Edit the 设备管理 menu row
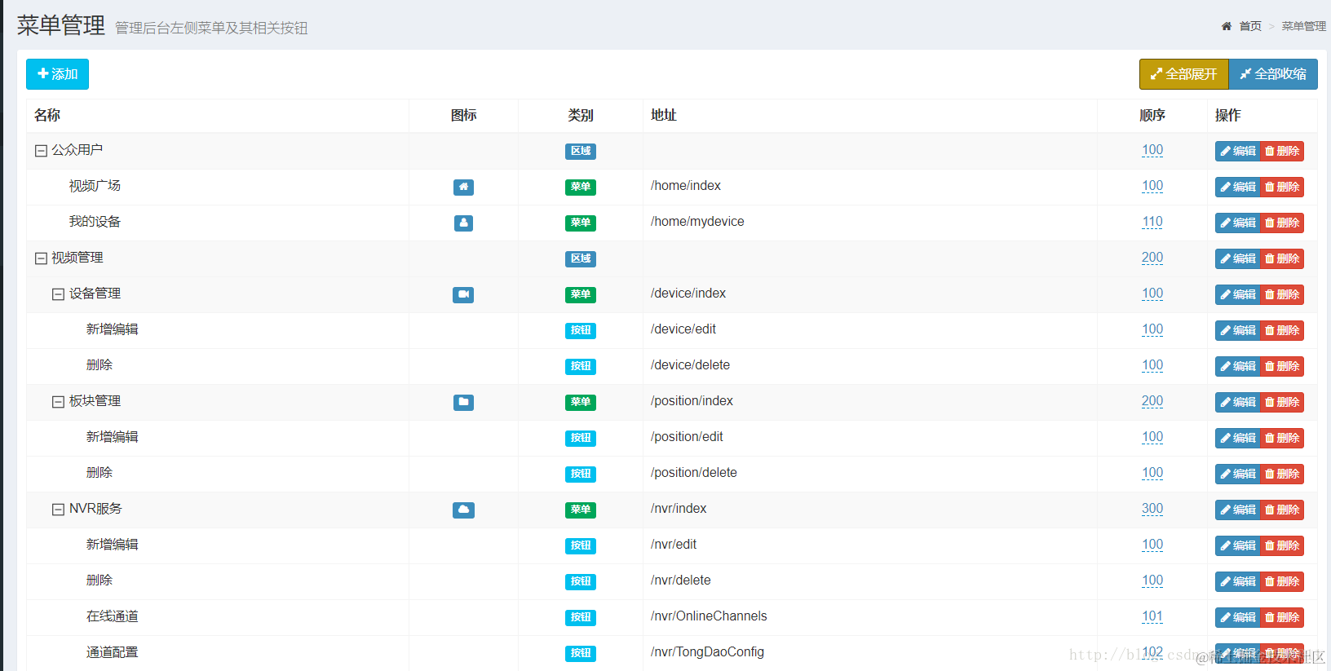 click(x=1238, y=294)
